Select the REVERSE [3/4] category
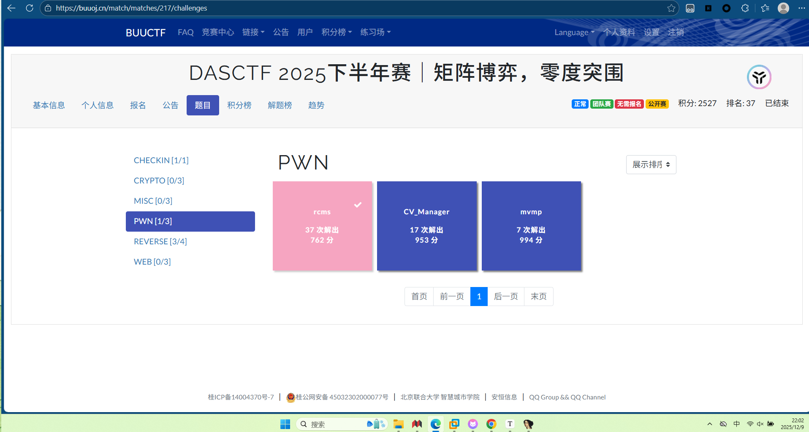Screen dimensions: 809x432 coord(160,241)
